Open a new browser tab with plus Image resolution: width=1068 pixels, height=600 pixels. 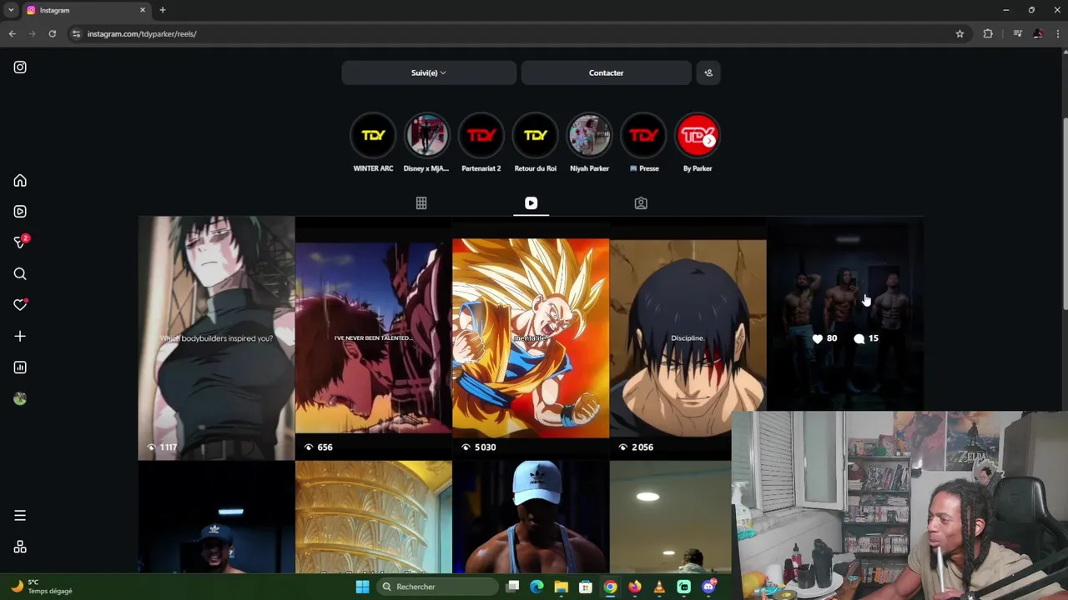163,10
